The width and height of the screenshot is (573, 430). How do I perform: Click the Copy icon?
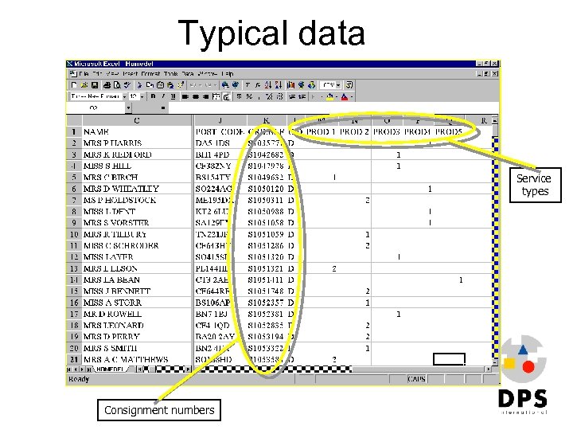pyautogui.click(x=150, y=85)
